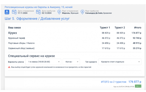
Task: Click arrival date 02.12.2024
Action: [46, 13]
